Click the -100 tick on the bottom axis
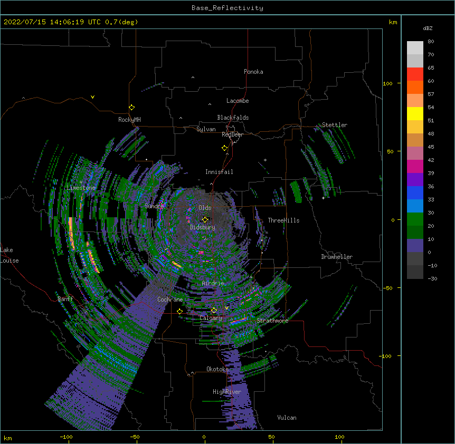This screenshot has width=455, height=444. point(66,437)
